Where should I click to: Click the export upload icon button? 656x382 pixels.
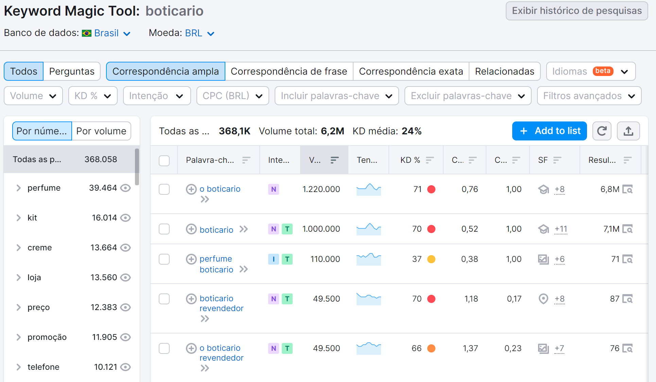(628, 131)
